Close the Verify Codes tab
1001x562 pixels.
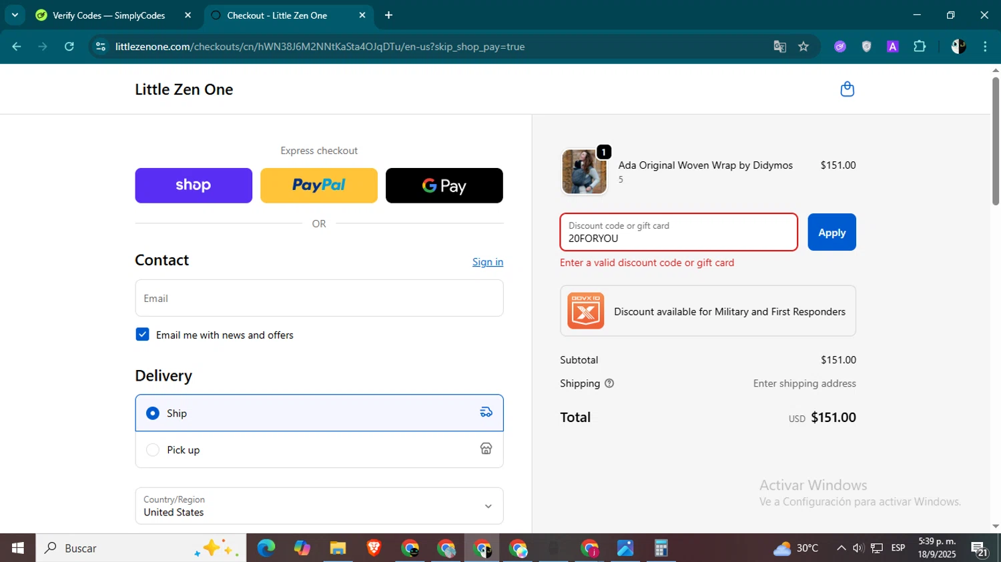(188, 15)
